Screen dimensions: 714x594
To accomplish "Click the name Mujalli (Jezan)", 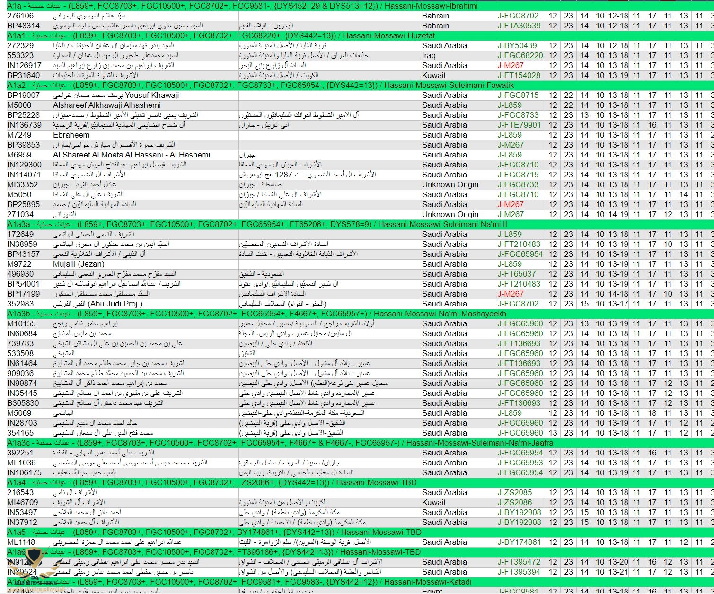I will tap(78, 264).
